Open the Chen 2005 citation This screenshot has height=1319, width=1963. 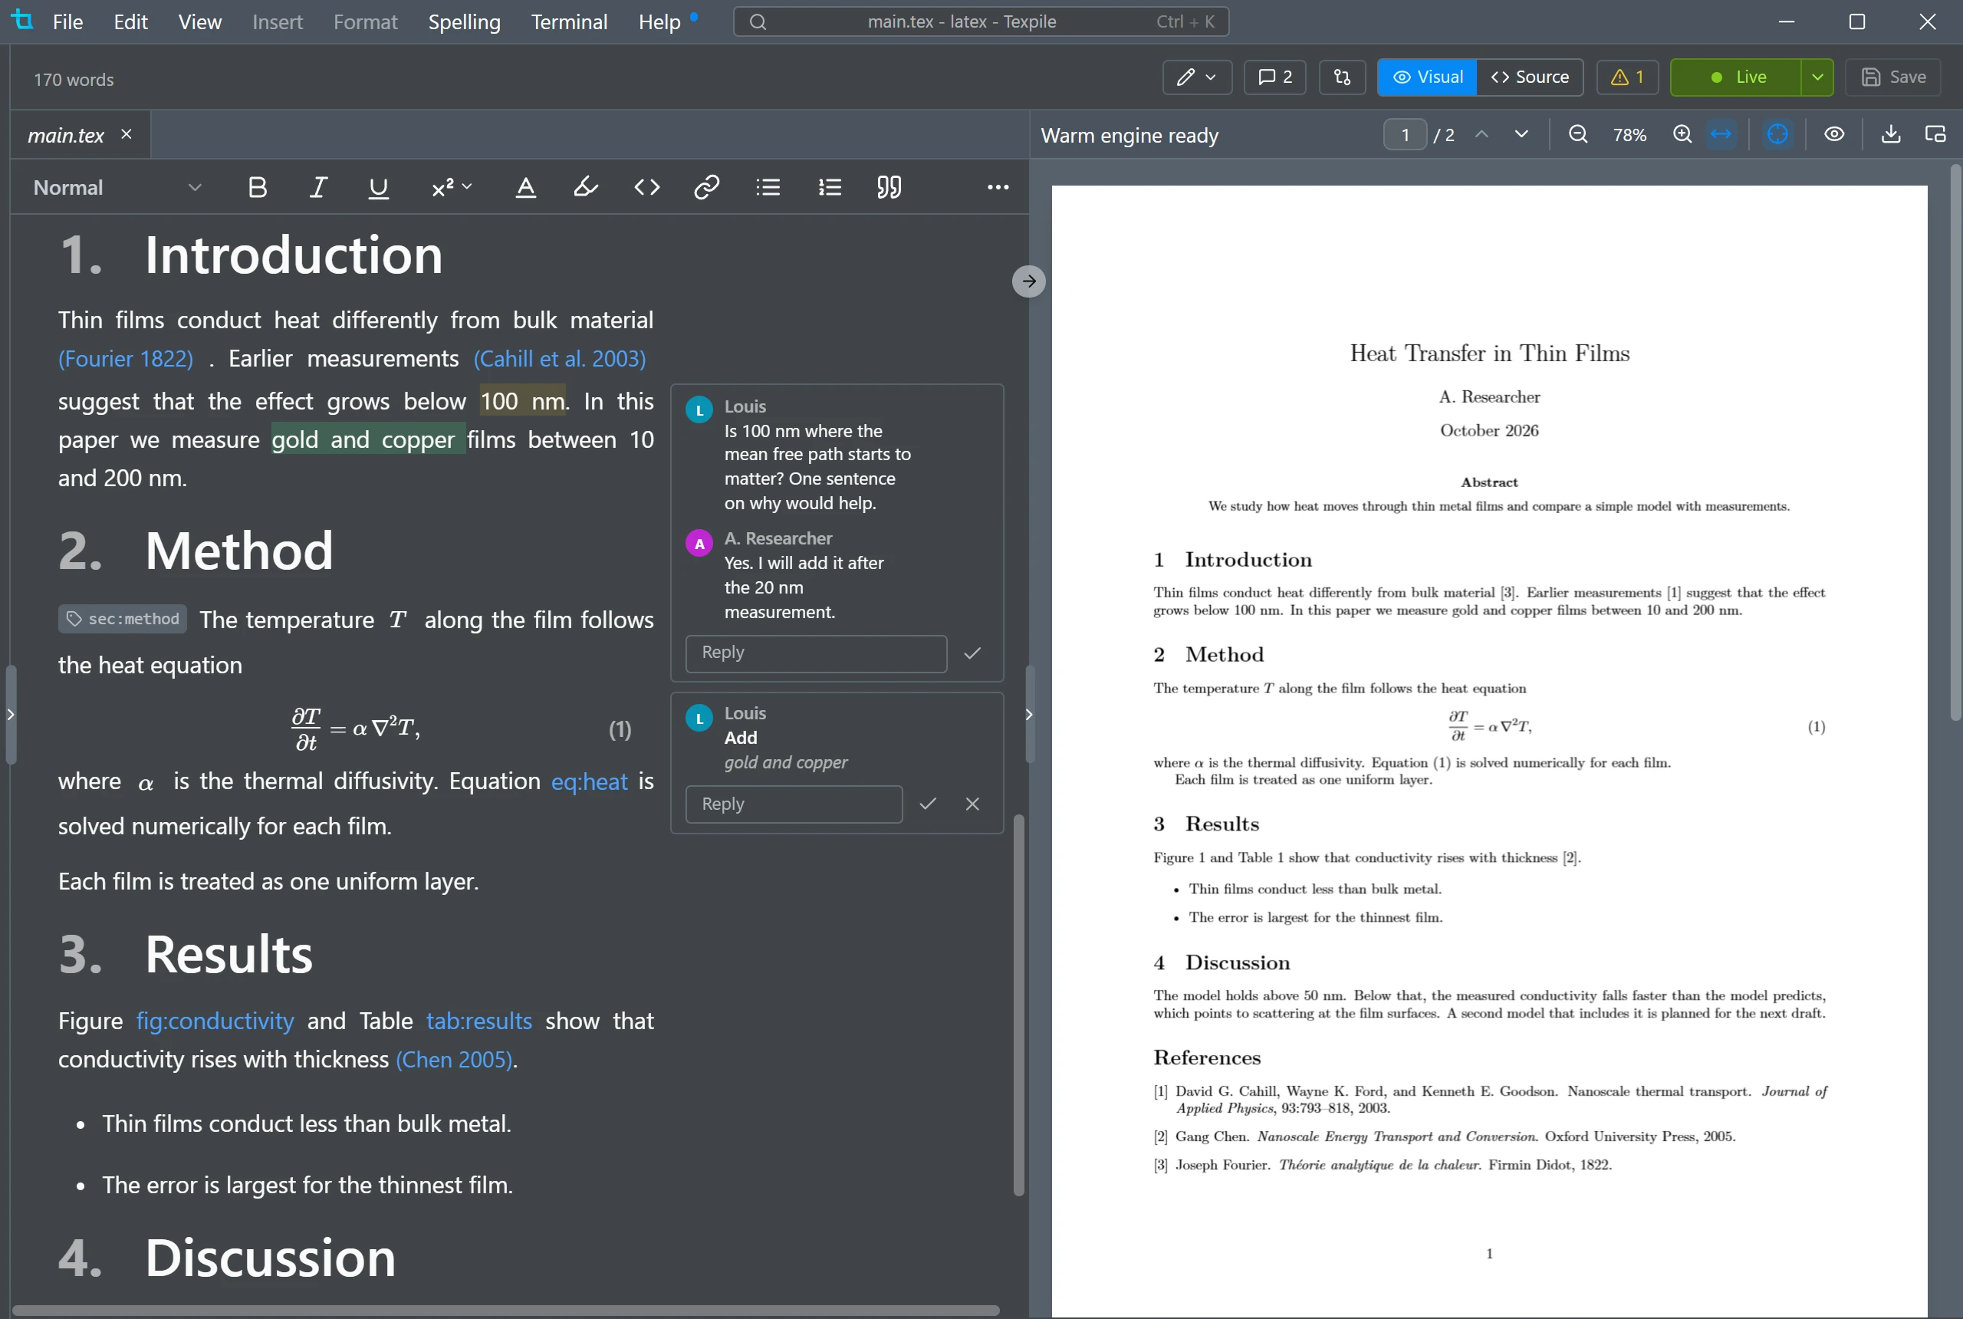[454, 1060]
